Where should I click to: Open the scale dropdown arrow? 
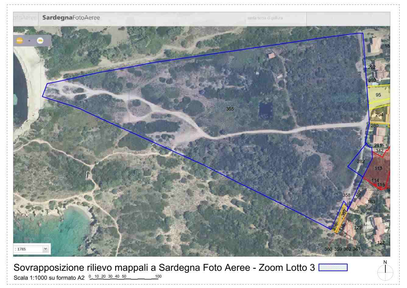pyautogui.click(x=45, y=249)
